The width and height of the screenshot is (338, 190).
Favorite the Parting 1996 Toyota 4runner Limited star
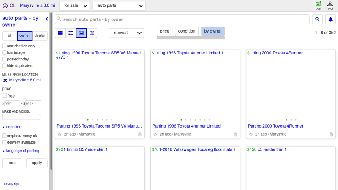[155, 134]
